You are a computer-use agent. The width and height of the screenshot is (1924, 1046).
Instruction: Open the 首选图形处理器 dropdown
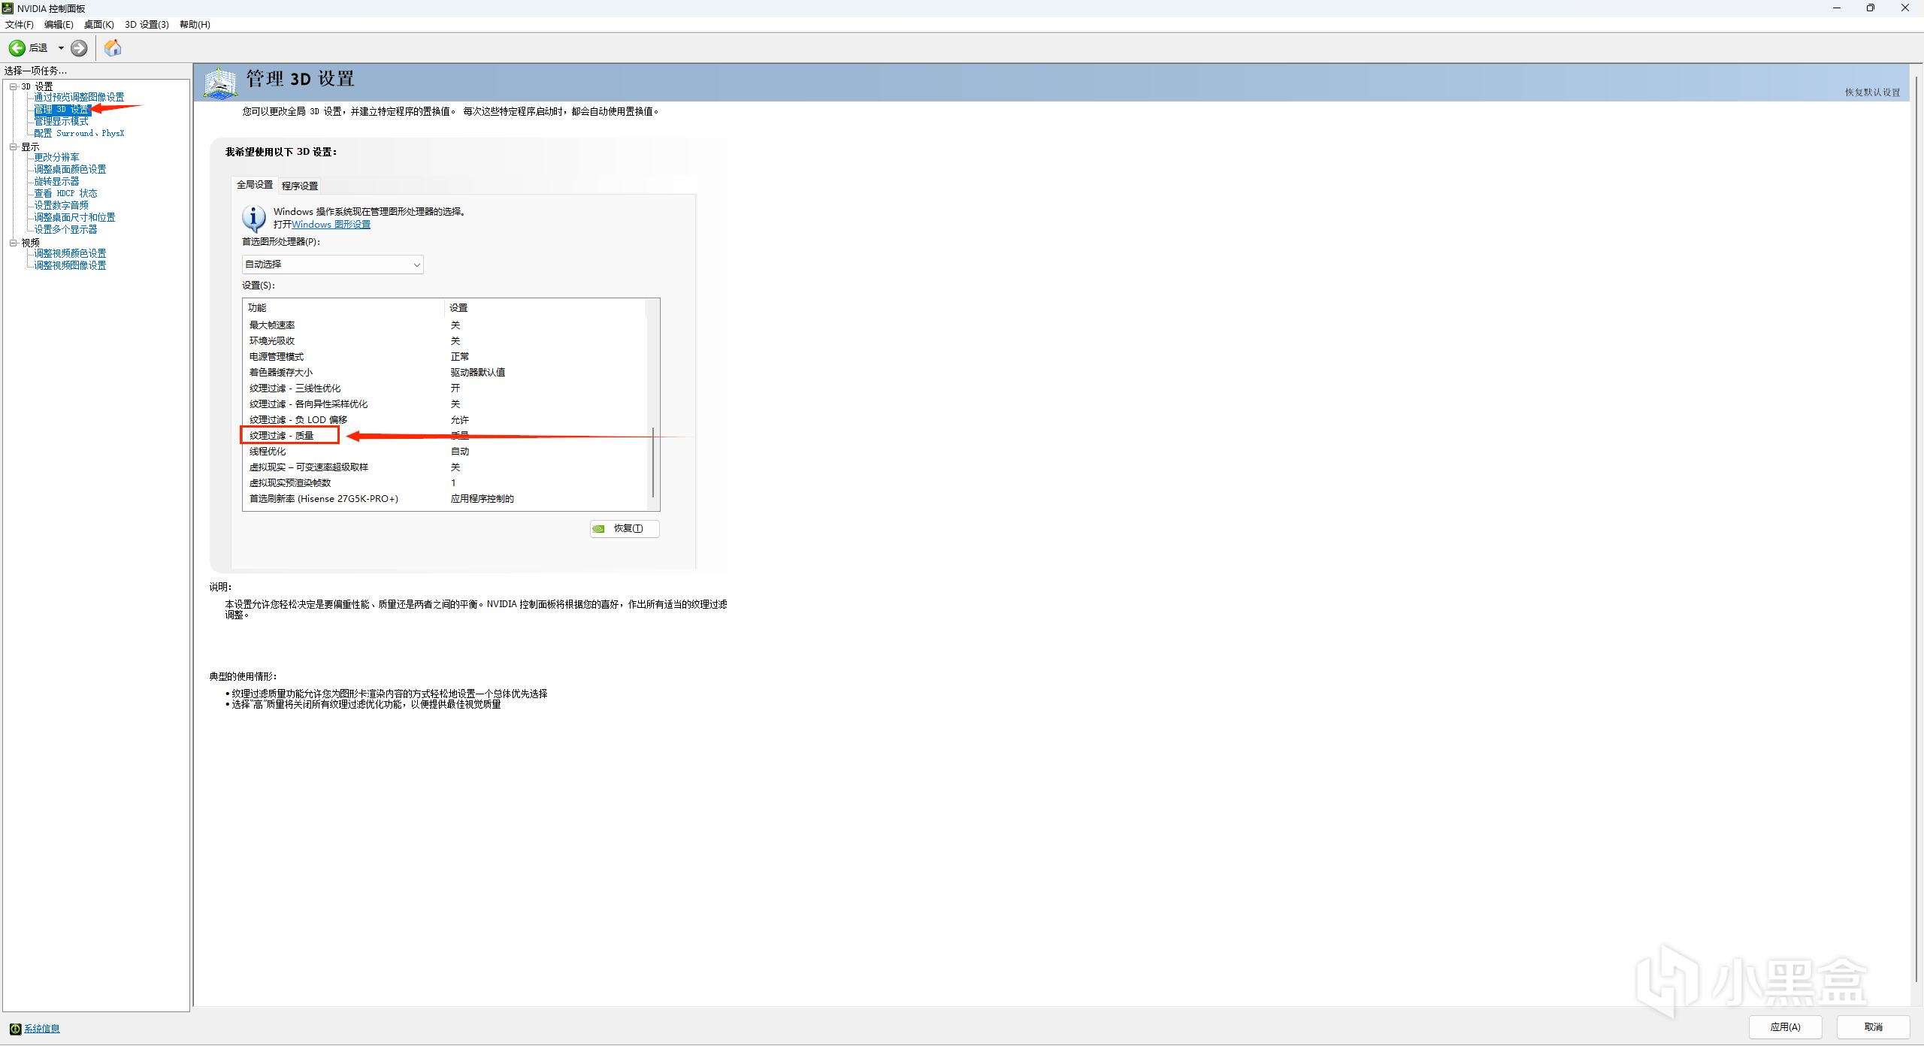click(x=332, y=265)
